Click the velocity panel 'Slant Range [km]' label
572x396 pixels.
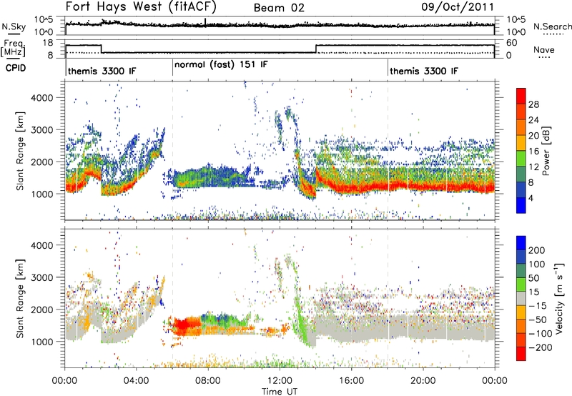click(21, 298)
